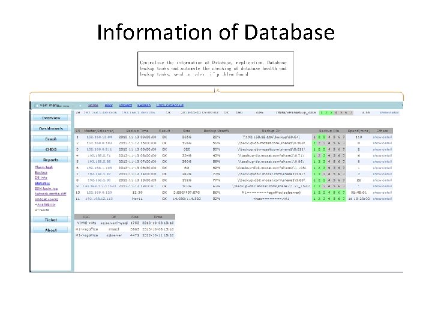Click master IP link in row 10
Viewport: 432px width, 324px height.
click(99, 193)
